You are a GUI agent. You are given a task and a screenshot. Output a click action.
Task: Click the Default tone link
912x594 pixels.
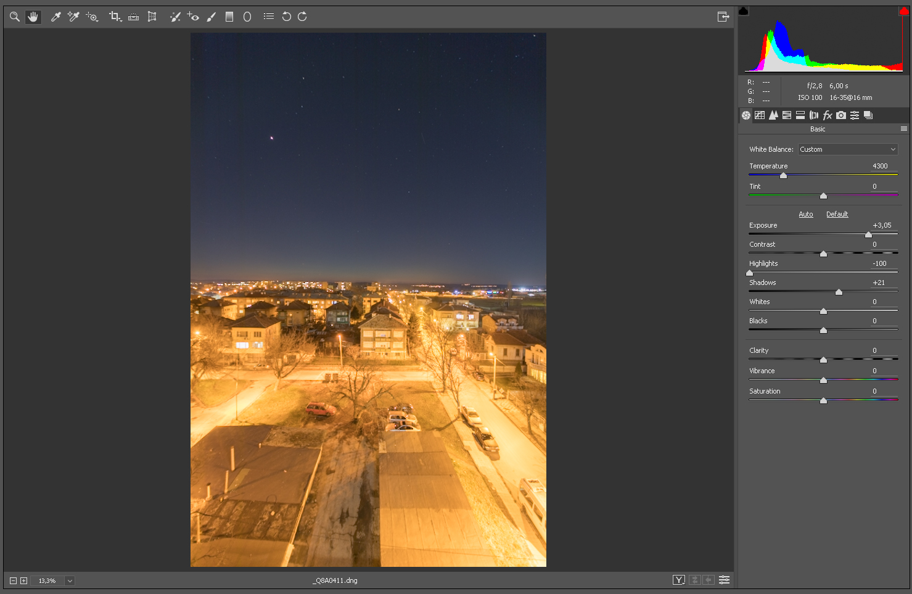(x=837, y=214)
